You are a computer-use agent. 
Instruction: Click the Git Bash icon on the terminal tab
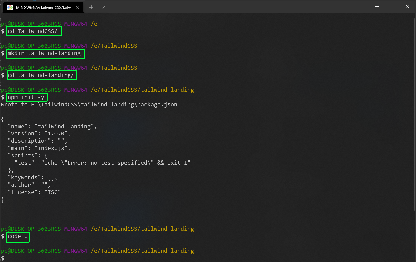(x=10, y=7)
